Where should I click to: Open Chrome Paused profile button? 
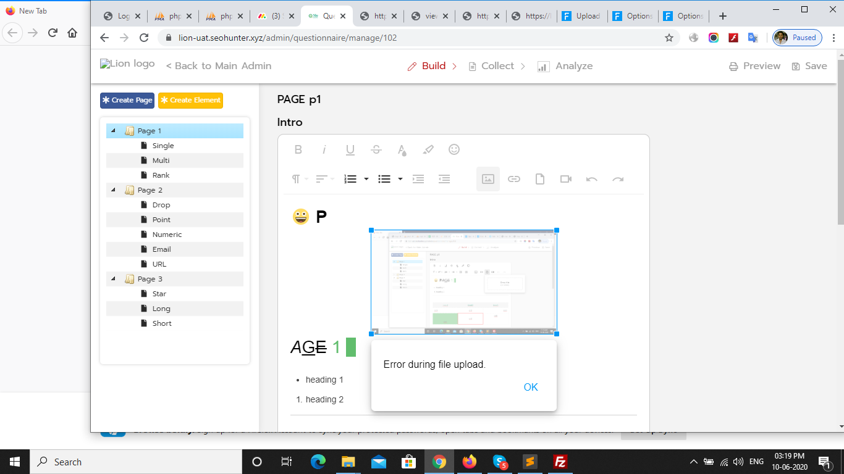click(x=798, y=38)
